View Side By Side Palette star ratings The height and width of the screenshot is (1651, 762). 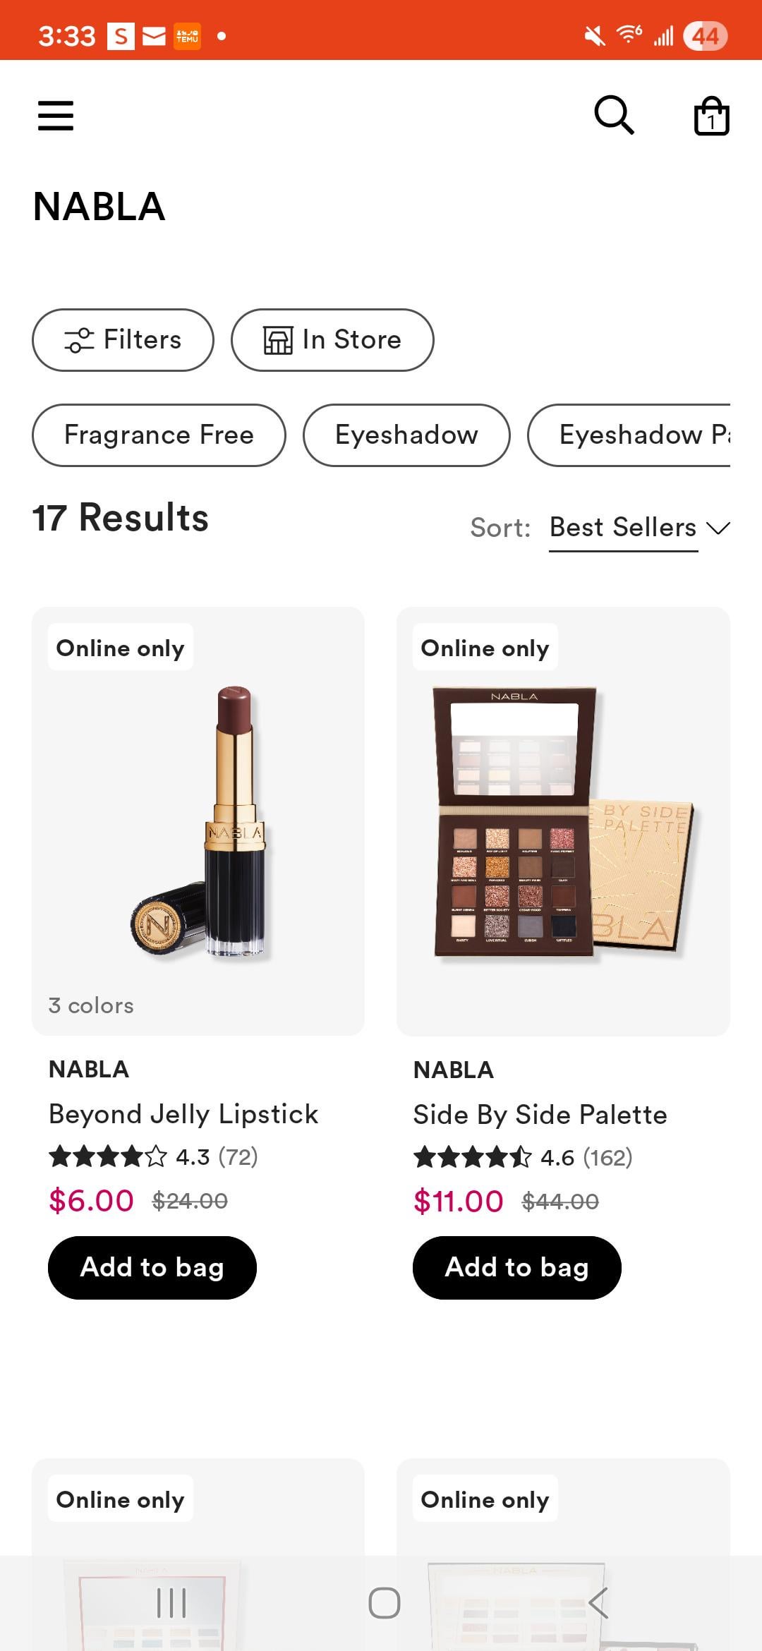472,1158
